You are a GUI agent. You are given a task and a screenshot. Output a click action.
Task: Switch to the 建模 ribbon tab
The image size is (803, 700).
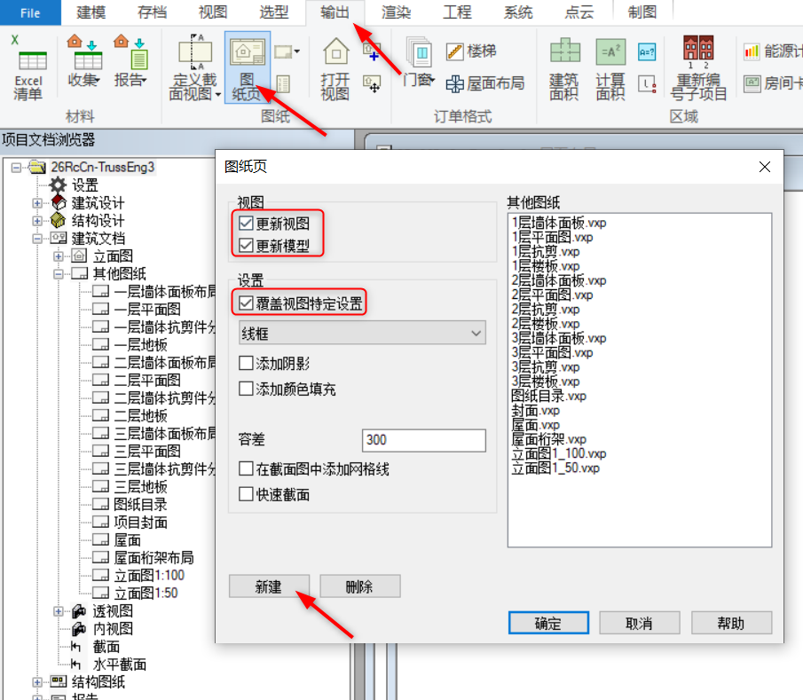pyautogui.click(x=91, y=12)
